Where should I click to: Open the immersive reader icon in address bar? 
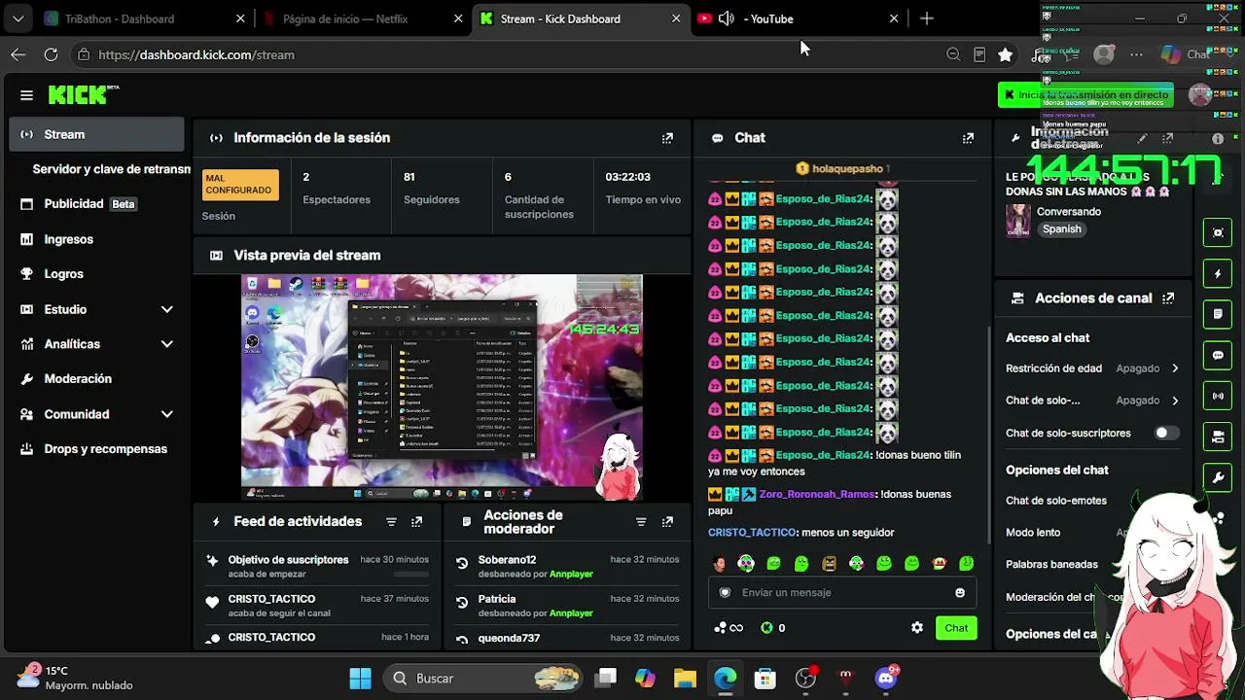[979, 54]
